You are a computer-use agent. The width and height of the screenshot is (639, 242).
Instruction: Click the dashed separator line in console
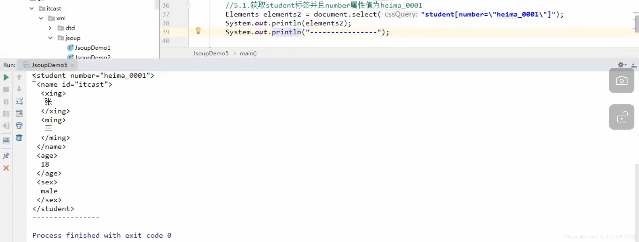pyautogui.click(x=66, y=218)
